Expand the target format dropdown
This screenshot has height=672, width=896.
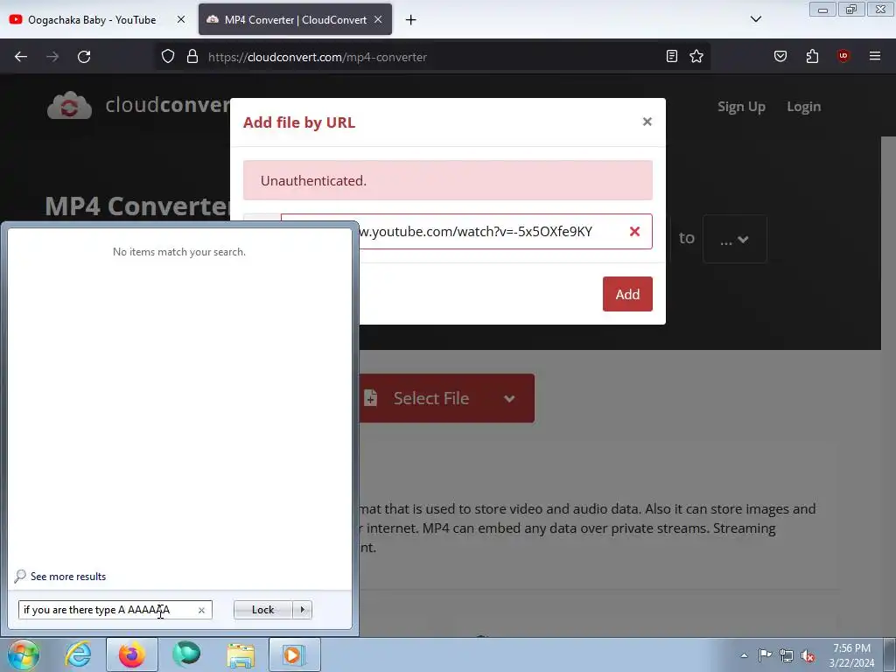[x=734, y=240]
